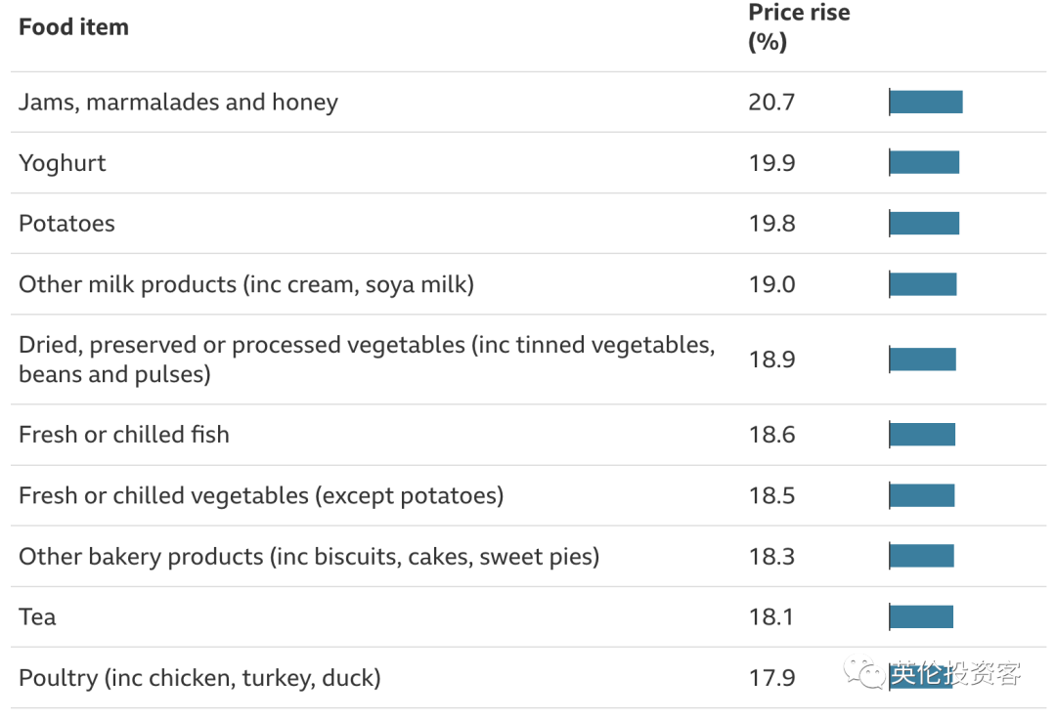Click the blue bar in the Tea row
Screen dimensions: 1056x720
coord(921,617)
